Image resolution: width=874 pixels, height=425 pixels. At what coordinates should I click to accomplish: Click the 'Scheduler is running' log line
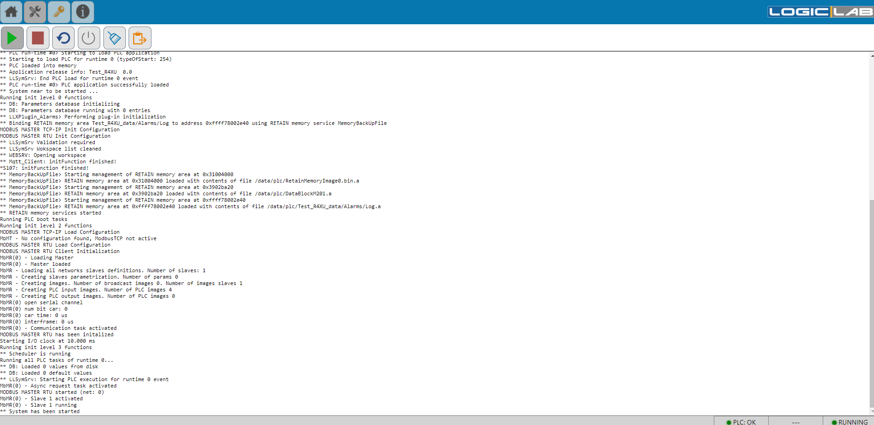tap(39, 354)
